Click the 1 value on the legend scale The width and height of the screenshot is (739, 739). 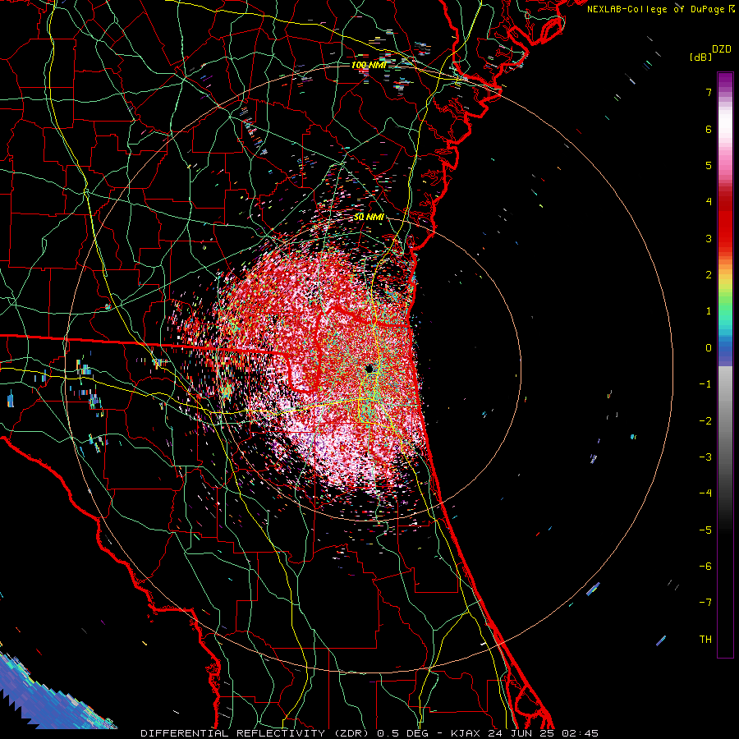pyautogui.click(x=709, y=310)
